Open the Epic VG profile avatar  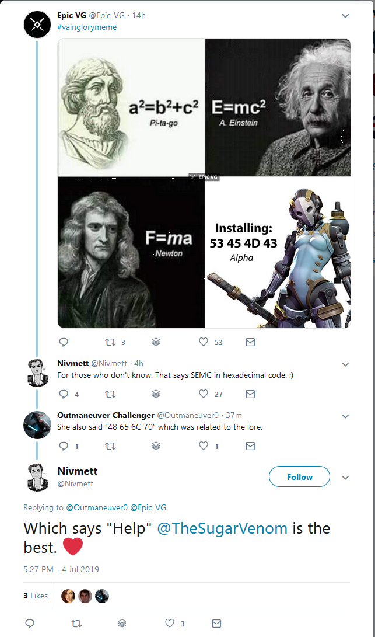(37, 25)
